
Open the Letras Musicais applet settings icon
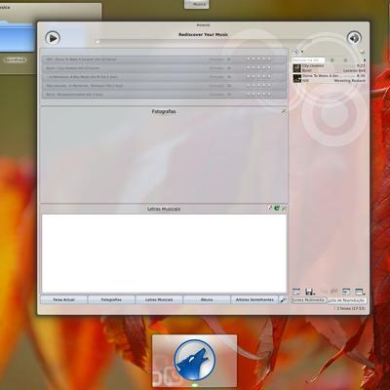284,208
